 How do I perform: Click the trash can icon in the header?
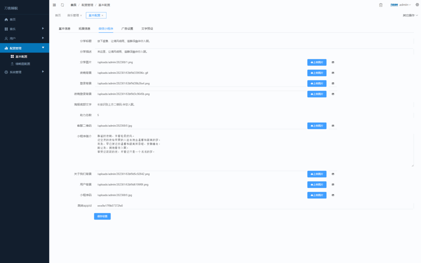[381, 5]
